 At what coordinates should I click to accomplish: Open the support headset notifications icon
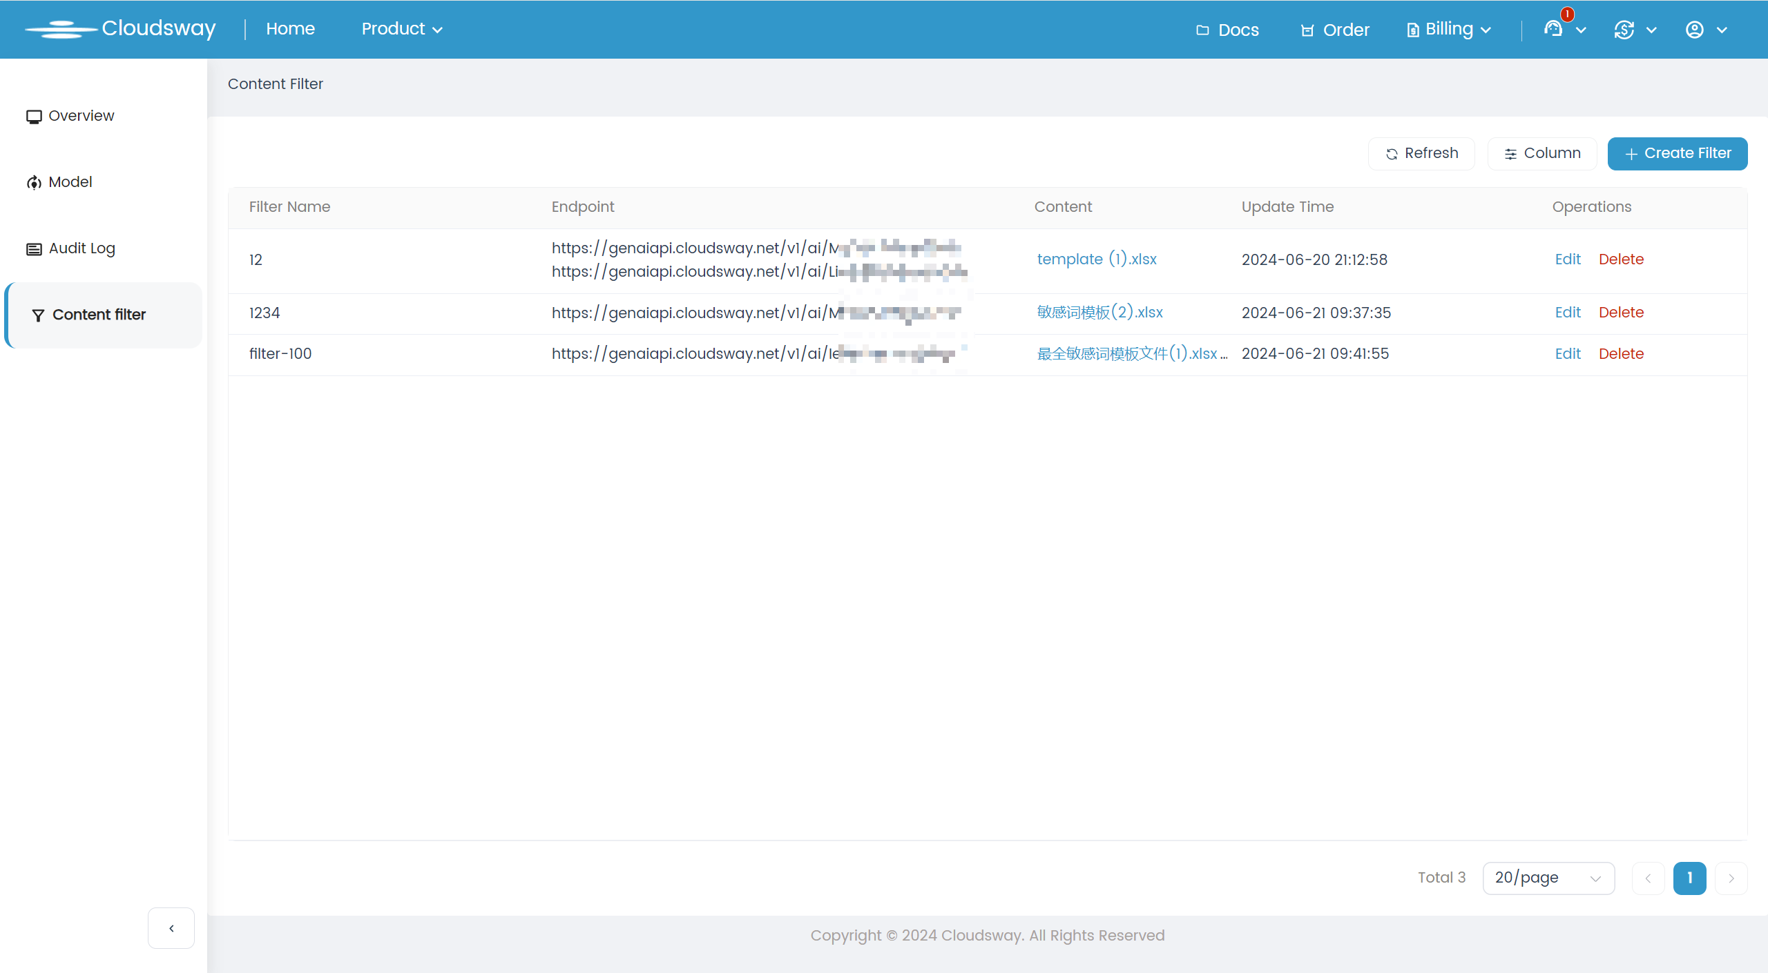1553,29
